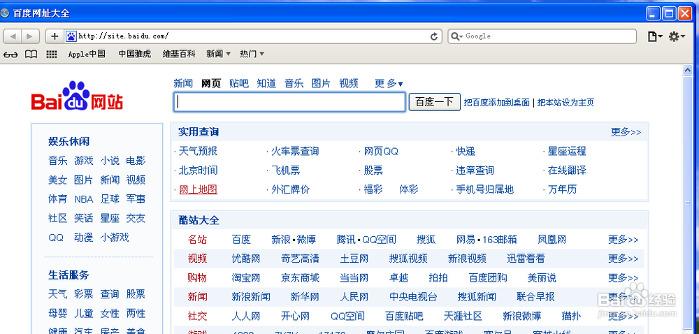Viewport: 699px width, 334px height.
Task: Open 凤凰网 link
Action: click(x=552, y=240)
